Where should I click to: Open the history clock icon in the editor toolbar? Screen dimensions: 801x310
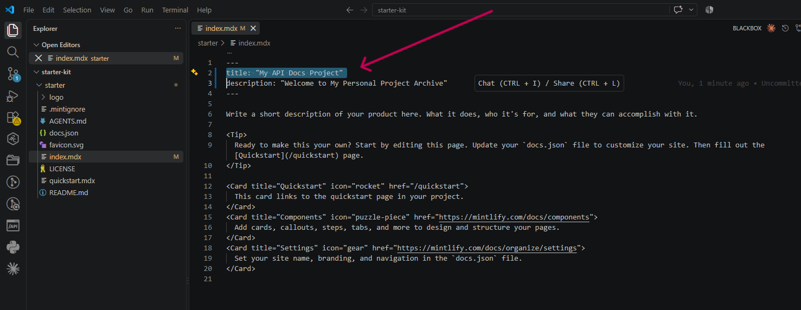[785, 28]
